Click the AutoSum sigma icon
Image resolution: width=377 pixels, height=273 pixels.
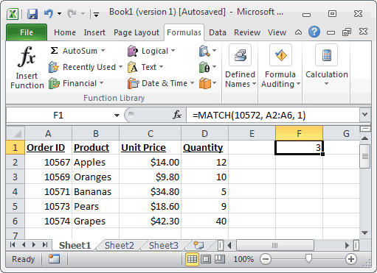54,51
